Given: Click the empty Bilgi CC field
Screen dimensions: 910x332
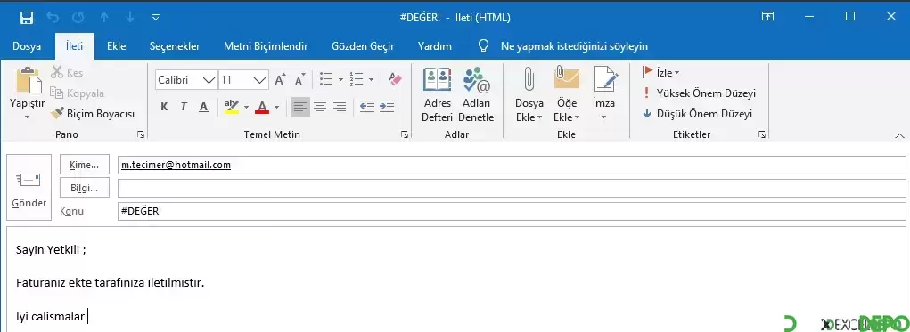Looking at the screenshot, I should pyautogui.click(x=512, y=189).
